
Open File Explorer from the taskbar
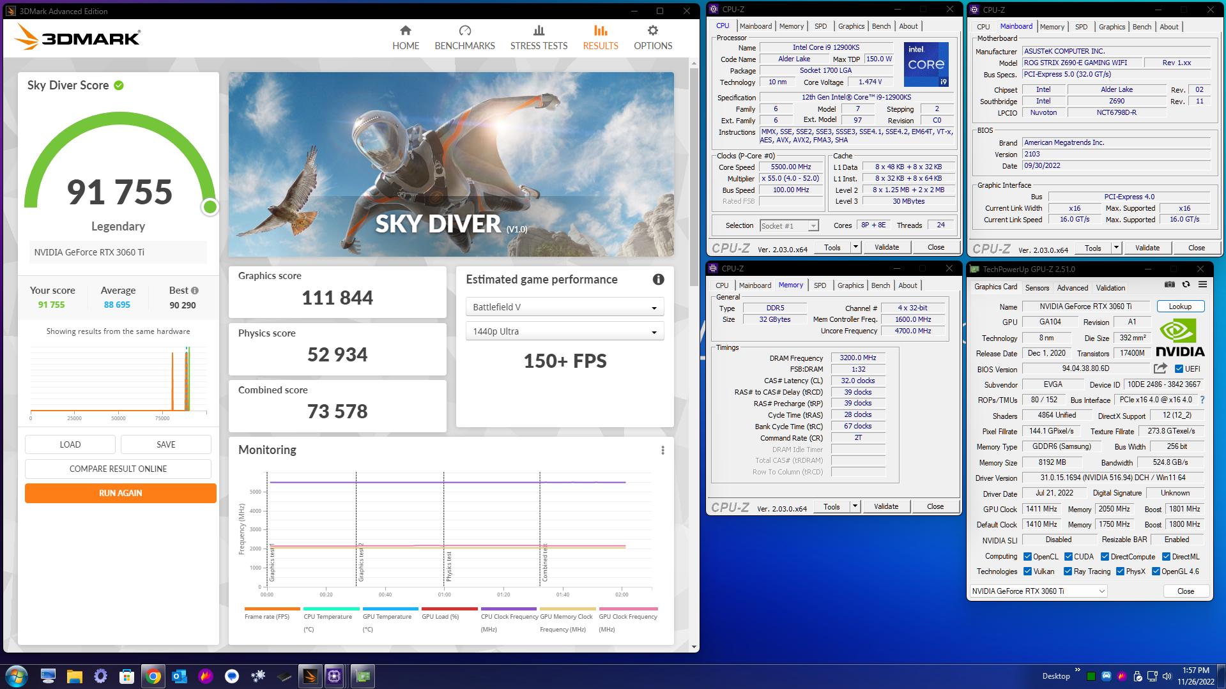(74, 676)
